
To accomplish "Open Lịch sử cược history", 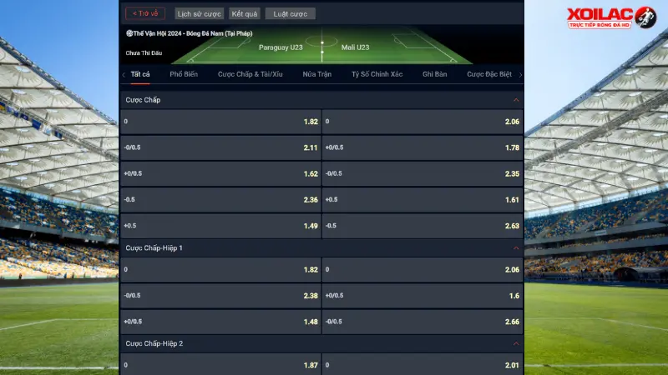I will point(199,13).
